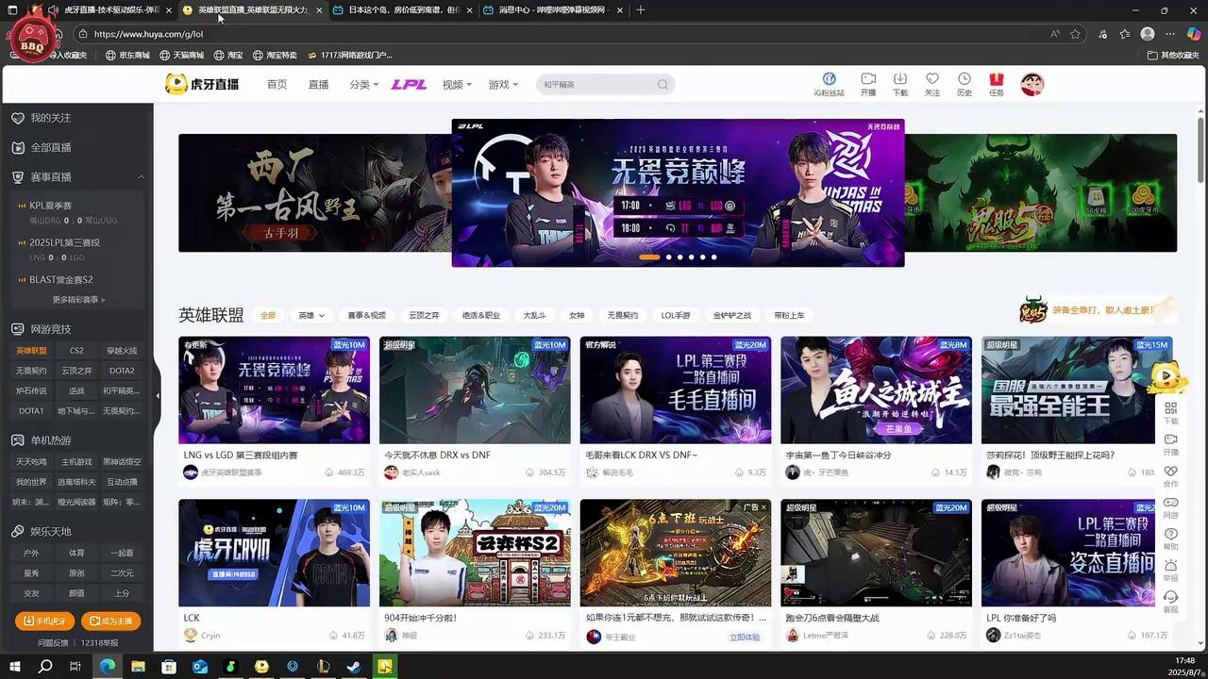Open the Microsoft Edge taskbar icon
This screenshot has height=679, width=1208.
pos(107,667)
